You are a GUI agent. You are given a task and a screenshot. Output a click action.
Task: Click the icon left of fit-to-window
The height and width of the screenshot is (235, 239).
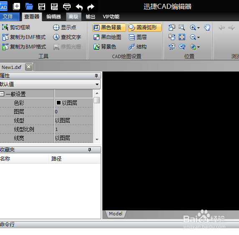(x=172, y=37)
